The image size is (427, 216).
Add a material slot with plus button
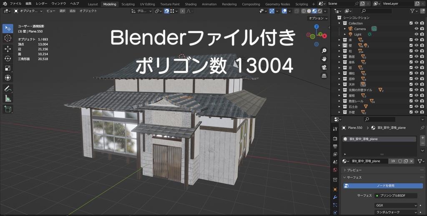[x=423, y=138]
